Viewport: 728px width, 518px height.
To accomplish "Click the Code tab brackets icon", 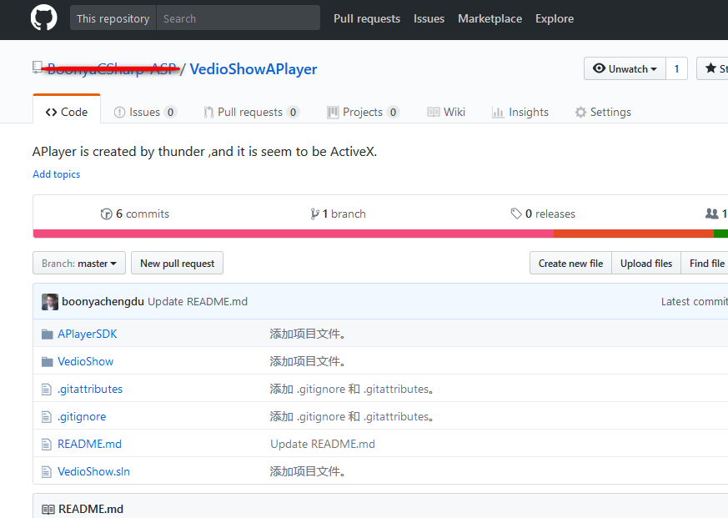I will coord(51,112).
